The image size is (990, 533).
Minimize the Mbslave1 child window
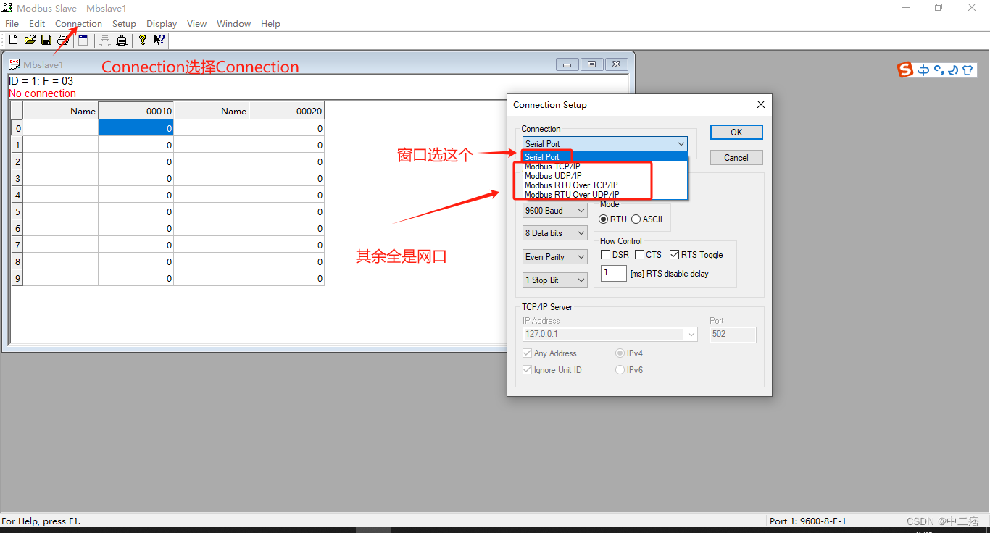(x=567, y=64)
